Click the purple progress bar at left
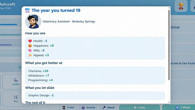 6,45
